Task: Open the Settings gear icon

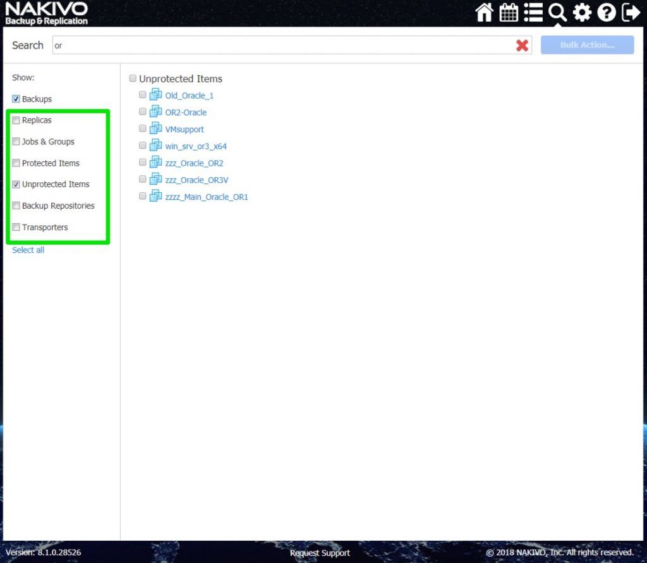Action: [x=582, y=13]
